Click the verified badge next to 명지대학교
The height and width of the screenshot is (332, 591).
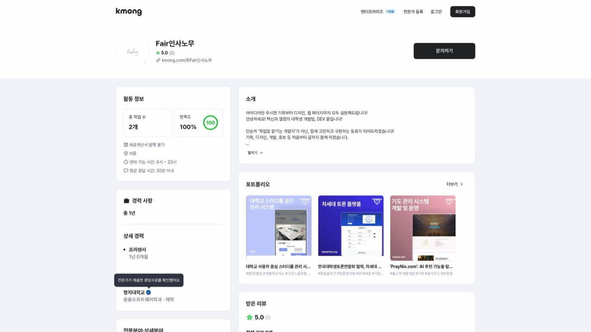(x=149, y=292)
